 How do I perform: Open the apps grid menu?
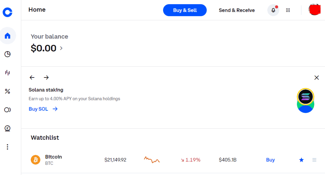click(x=288, y=10)
